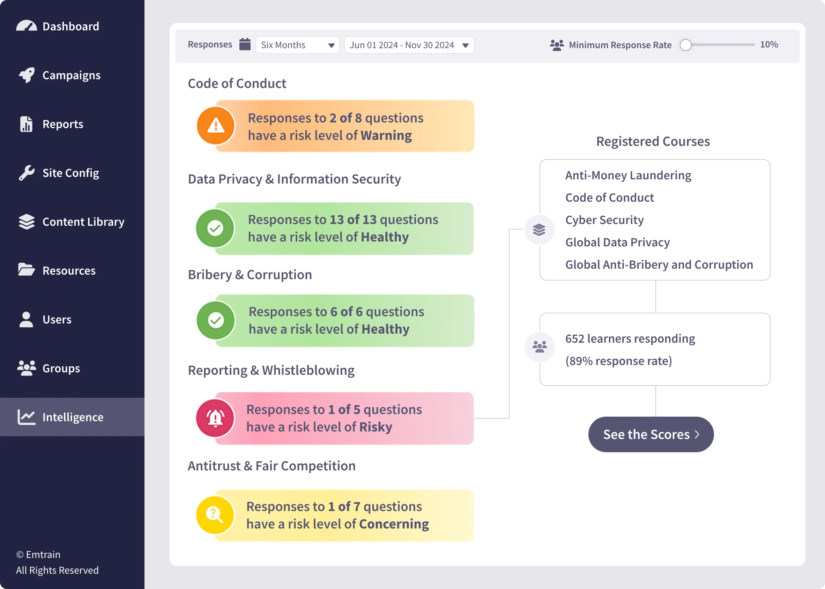825x589 pixels.
Task: Navigate to Content Library
Action: 83,222
